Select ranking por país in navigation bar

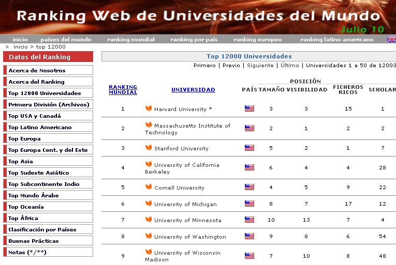pos(194,40)
